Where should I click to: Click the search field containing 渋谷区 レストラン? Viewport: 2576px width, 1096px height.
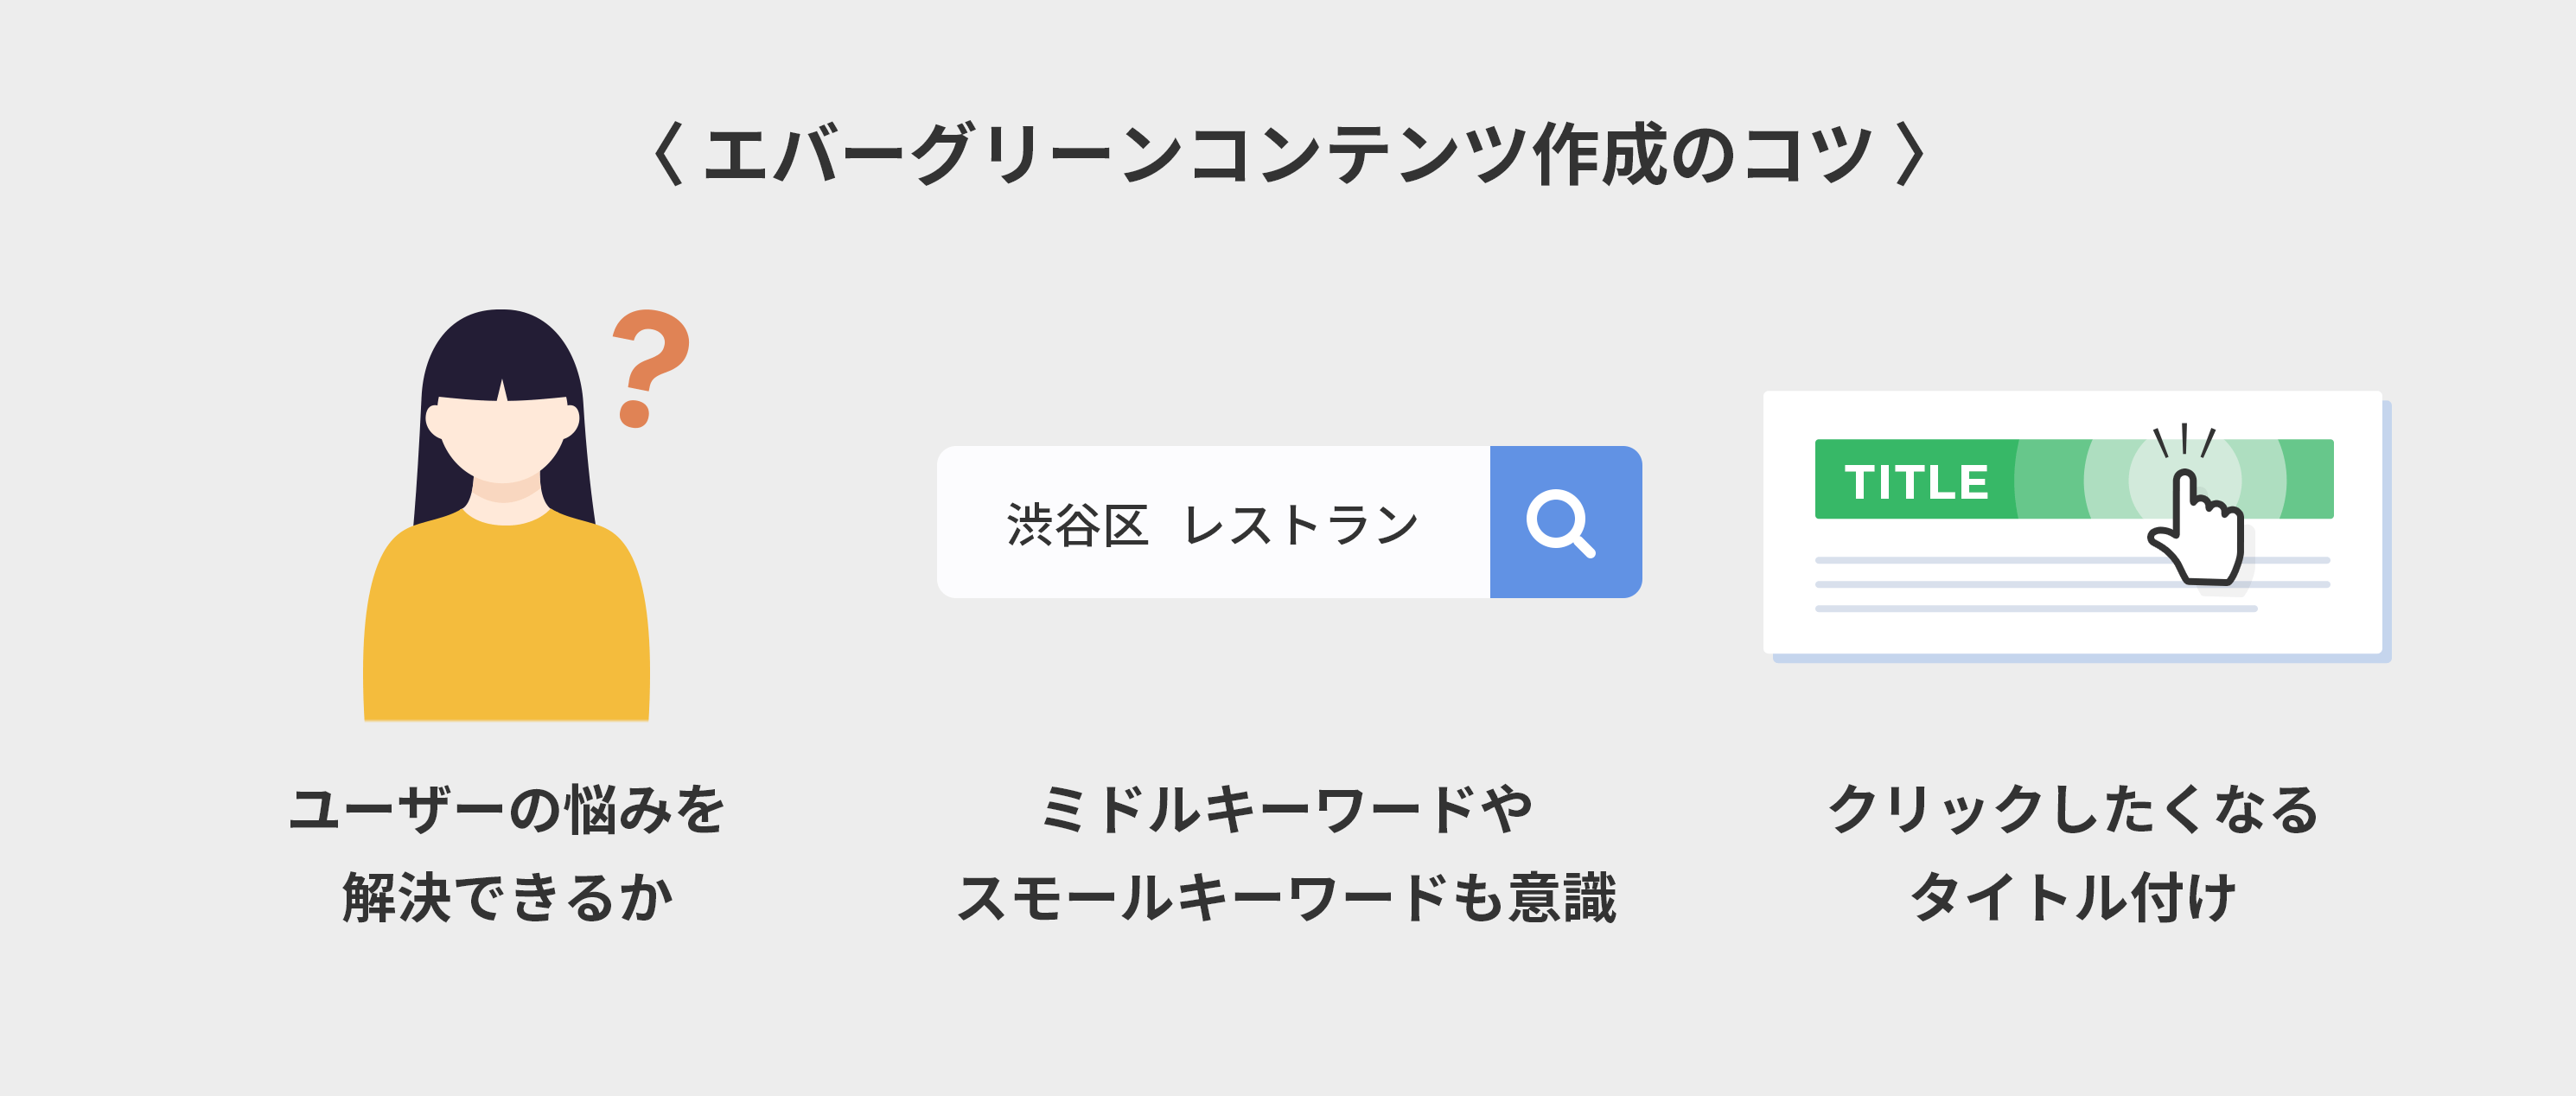point(1214,522)
